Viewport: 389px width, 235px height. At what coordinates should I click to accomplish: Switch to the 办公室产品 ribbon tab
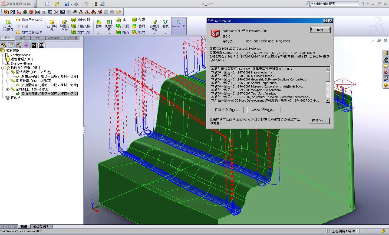coord(70,38)
